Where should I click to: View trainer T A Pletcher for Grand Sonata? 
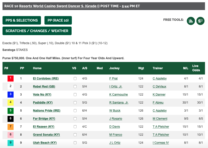(x=161, y=135)
